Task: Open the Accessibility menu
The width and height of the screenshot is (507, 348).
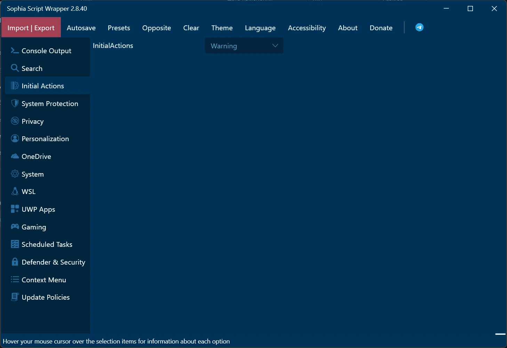Action: click(x=307, y=28)
